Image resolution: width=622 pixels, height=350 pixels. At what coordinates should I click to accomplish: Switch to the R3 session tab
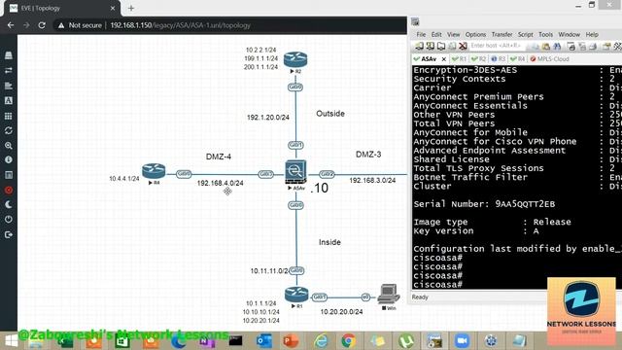pos(499,58)
